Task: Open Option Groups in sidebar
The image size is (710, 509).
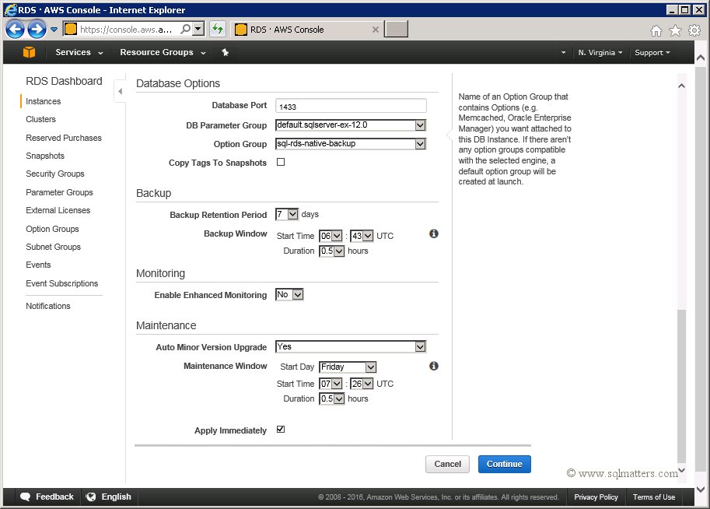Action: point(52,229)
